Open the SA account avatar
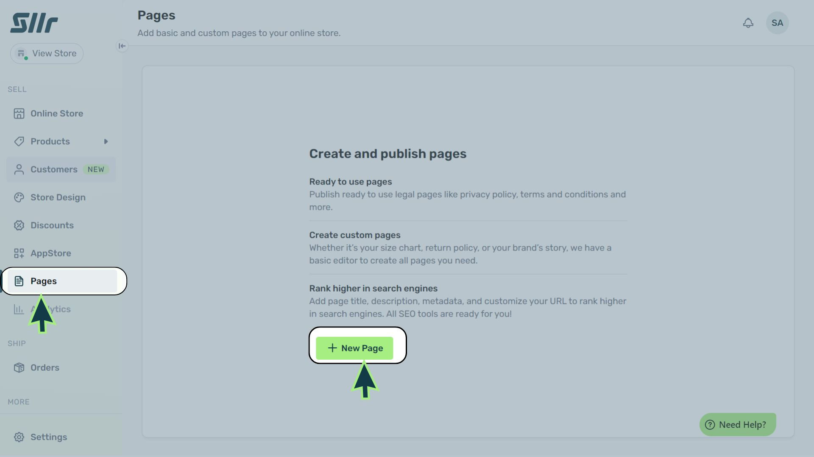 (x=777, y=23)
